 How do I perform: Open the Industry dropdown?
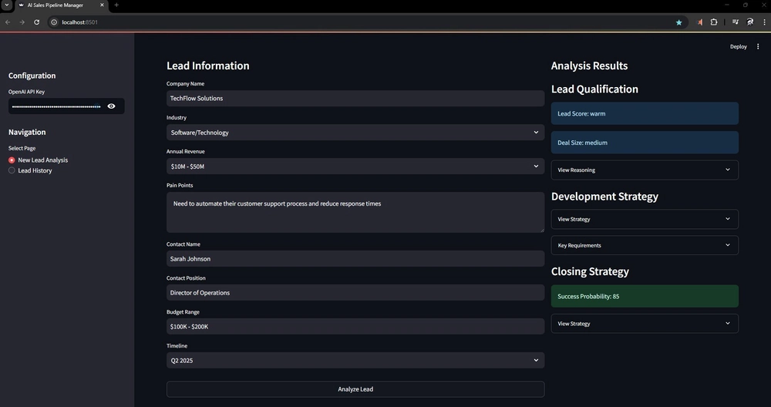(355, 133)
